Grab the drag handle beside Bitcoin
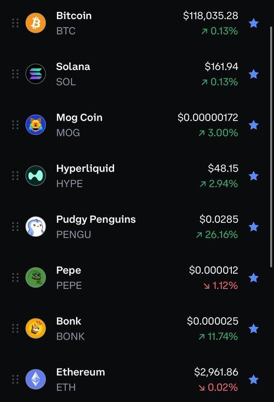Screen dimensions: 274x402 15,23
